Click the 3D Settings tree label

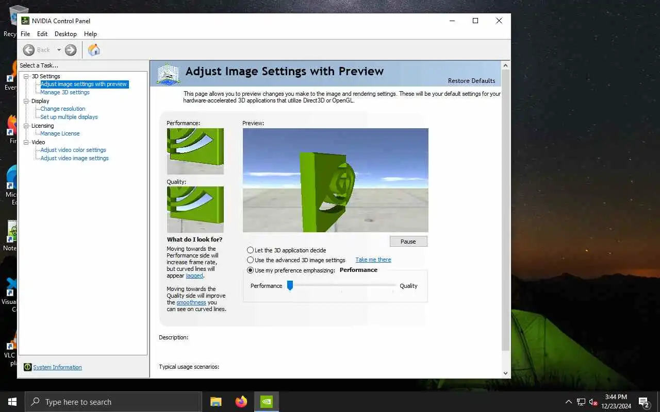46,76
